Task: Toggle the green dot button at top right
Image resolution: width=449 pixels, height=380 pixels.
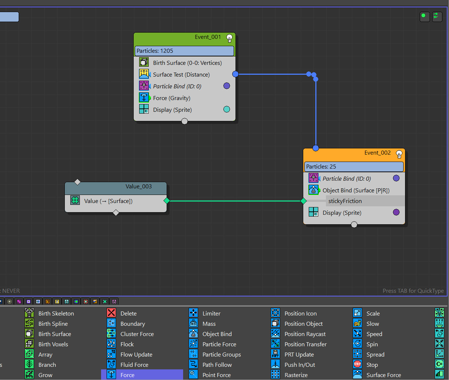Action: tap(424, 16)
